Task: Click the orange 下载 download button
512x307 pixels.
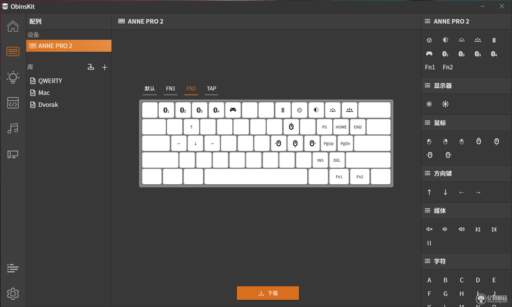Action: click(268, 293)
